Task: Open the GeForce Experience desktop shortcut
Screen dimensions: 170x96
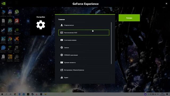Action: pyautogui.click(x=17, y=31)
